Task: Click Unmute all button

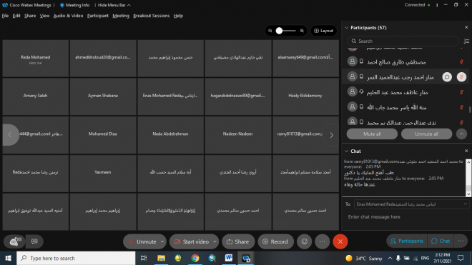Action: click(x=426, y=134)
